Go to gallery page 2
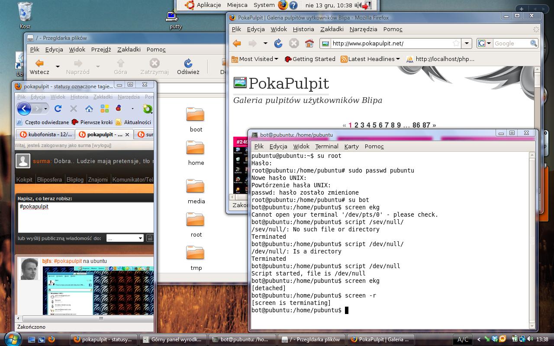Viewport: 554px width, 346px height. click(x=356, y=125)
